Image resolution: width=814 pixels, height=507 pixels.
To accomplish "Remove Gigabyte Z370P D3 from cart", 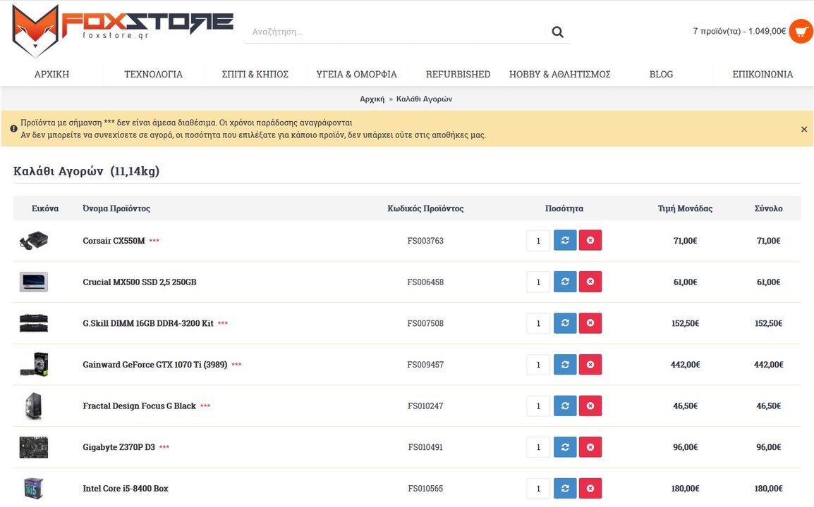I will tap(590, 447).
